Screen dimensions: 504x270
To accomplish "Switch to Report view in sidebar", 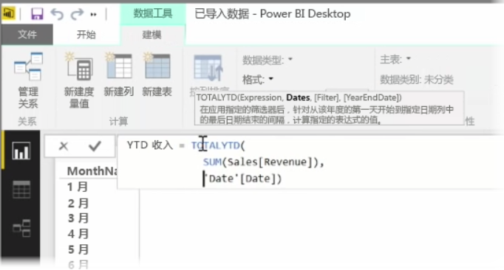I will pyautogui.click(x=21, y=151).
